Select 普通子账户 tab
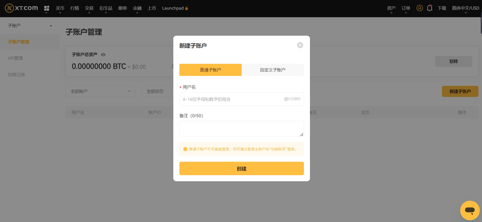The height and width of the screenshot is (222, 482). pos(211,70)
